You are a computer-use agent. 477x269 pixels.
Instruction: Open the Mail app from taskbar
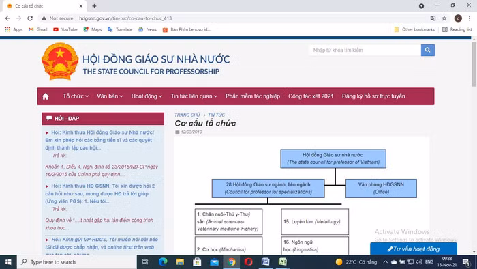(x=214, y=262)
